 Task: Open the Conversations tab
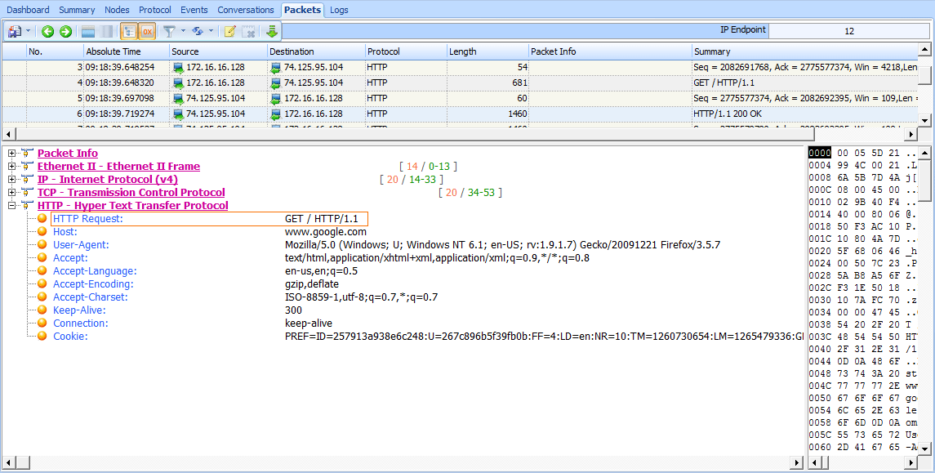click(x=246, y=10)
